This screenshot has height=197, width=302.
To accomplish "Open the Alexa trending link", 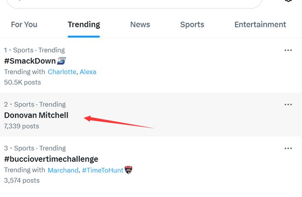I will coord(88,72).
